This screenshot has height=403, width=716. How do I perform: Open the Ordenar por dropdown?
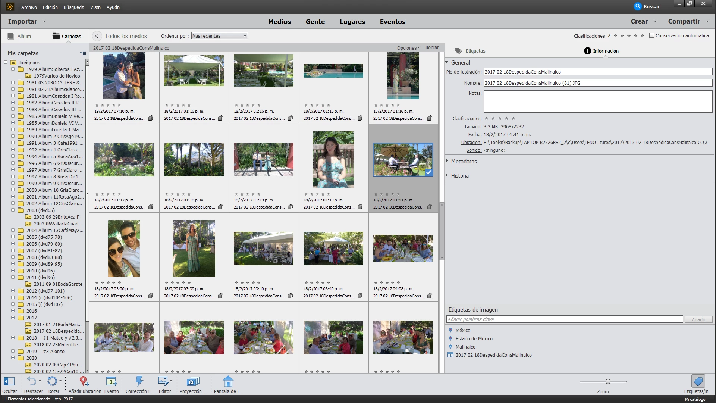pos(219,36)
